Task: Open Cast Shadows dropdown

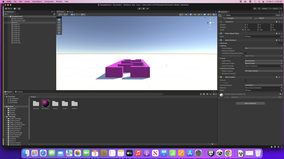Action: [x=264, y=48]
